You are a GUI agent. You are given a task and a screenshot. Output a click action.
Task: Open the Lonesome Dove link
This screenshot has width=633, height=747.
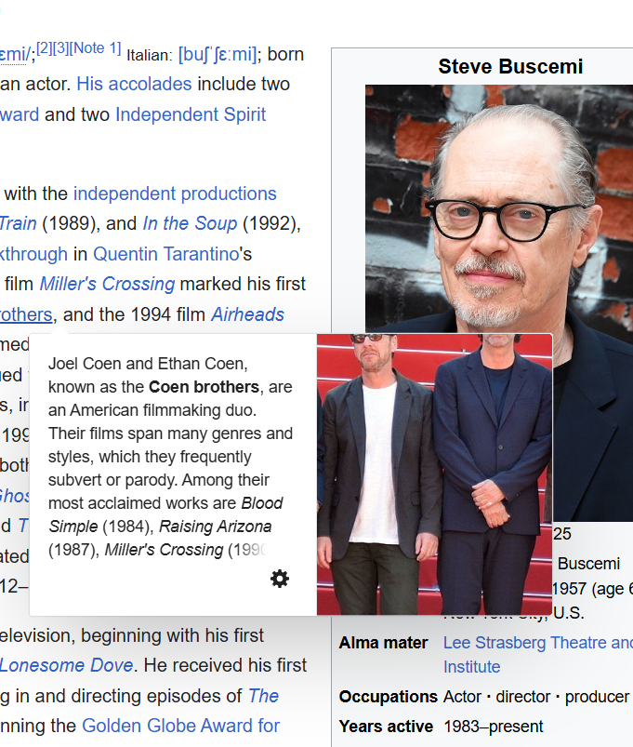(66, 665)
